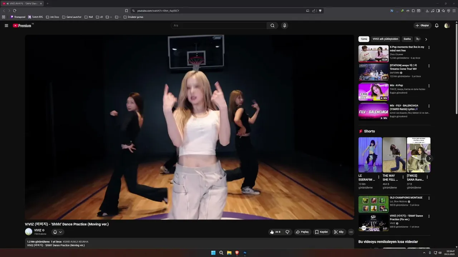Viewport: 458px width, 257px height.
Task: Open the Twitch RPG bookmark
Action: pyautogui.click(x=35, y=17)
